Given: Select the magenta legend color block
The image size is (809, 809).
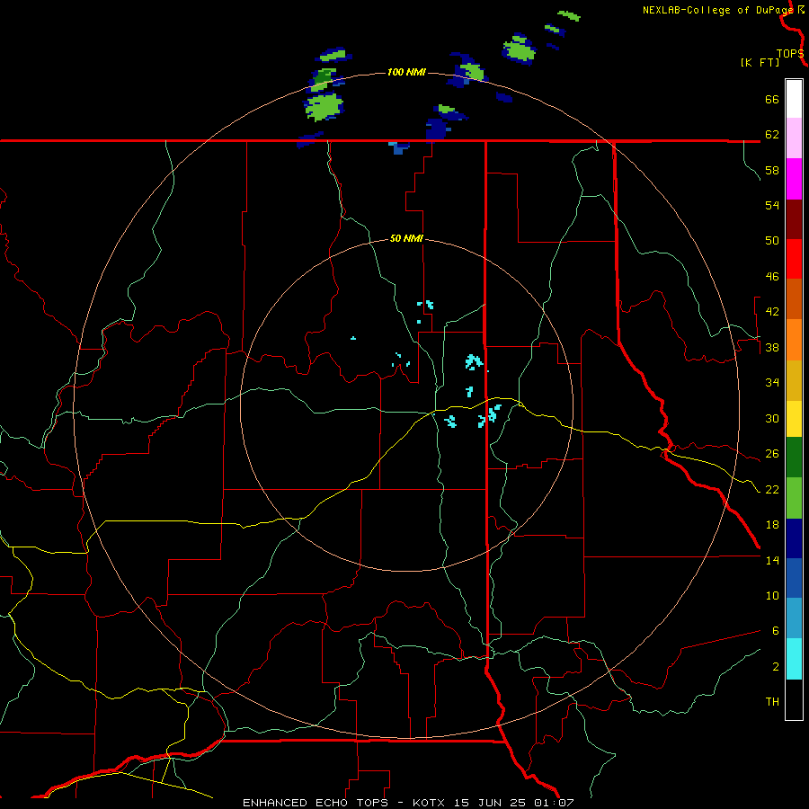Looking at the screenshot, I should click(x=794, y=179).
